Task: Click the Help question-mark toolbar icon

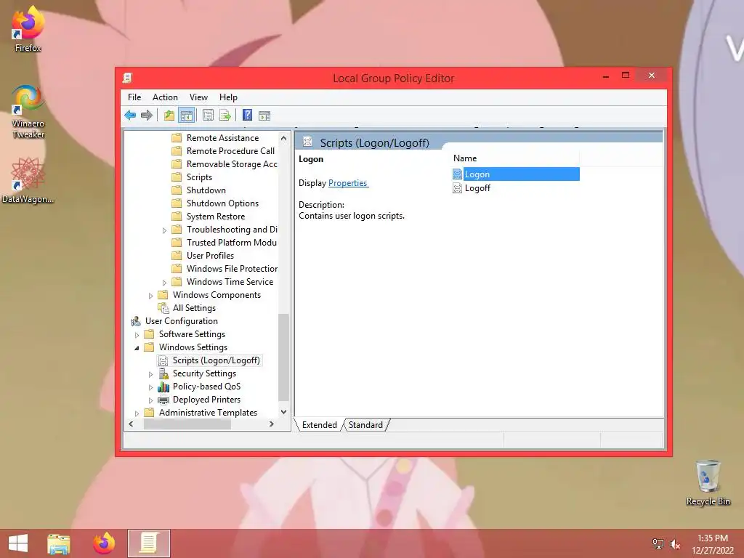Action: (247, 116)
